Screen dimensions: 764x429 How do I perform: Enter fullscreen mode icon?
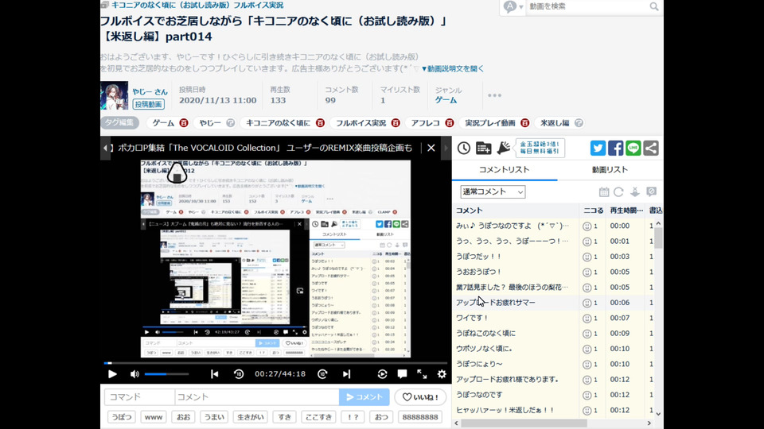[422, 374]
